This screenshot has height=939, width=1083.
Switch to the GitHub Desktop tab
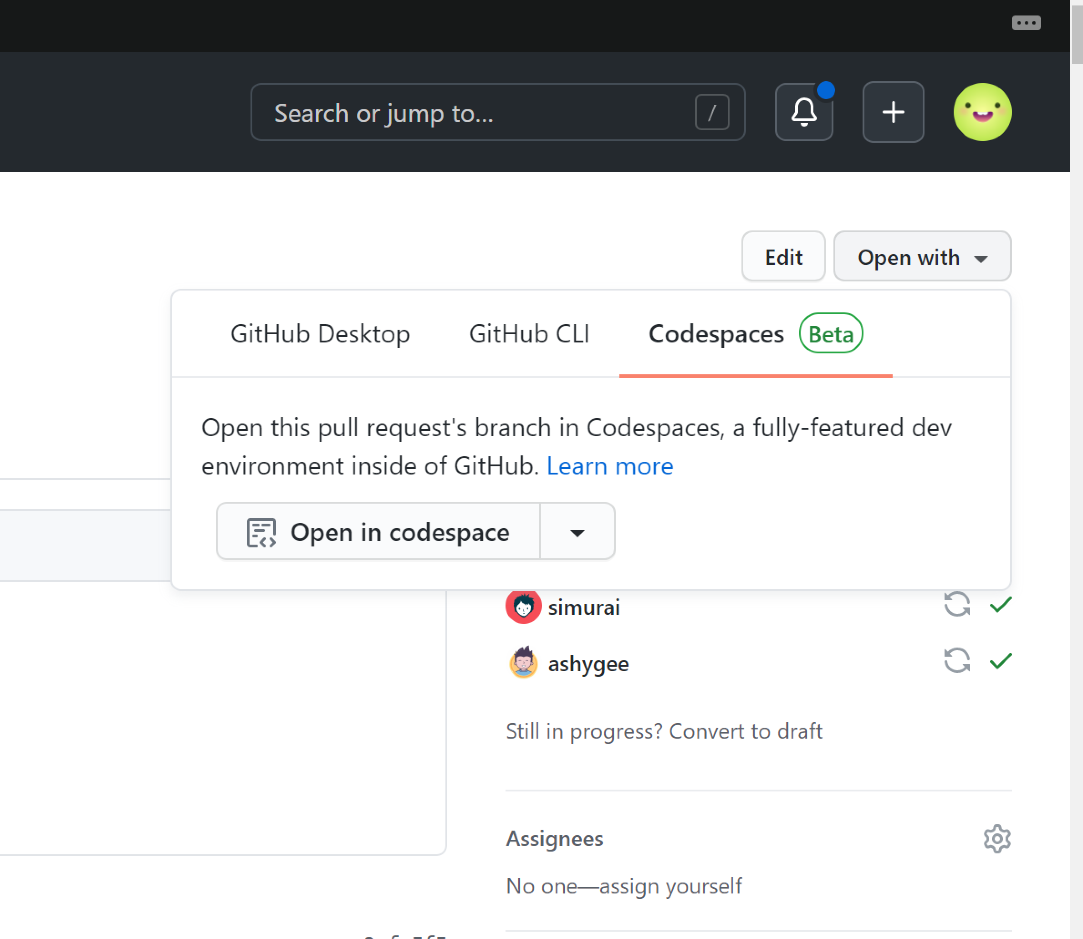tap(321, 333)
